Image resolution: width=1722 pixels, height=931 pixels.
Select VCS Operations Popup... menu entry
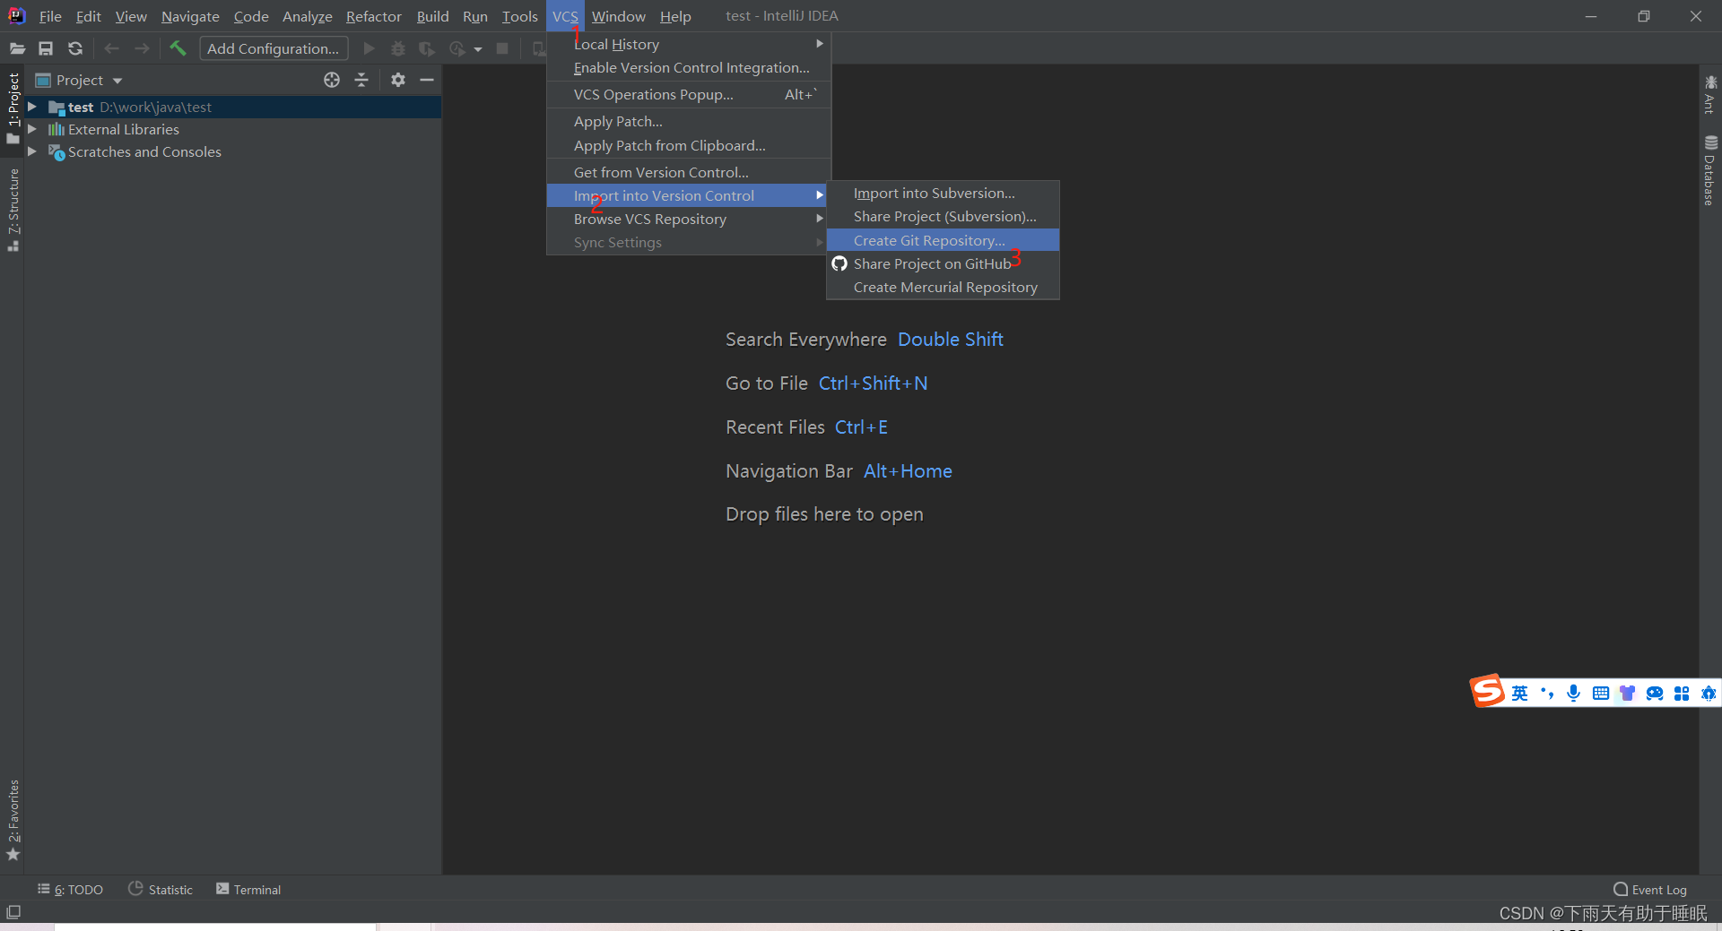[x=689, y=94]
